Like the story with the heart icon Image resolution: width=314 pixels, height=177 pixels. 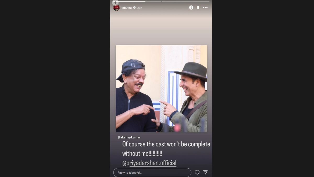coord(197,173)
